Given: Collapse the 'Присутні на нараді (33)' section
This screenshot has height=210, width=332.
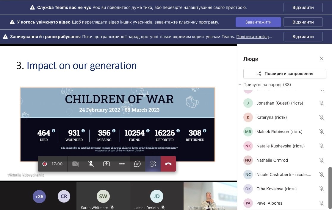Looking at the screenshot, I should click(240, 85).
